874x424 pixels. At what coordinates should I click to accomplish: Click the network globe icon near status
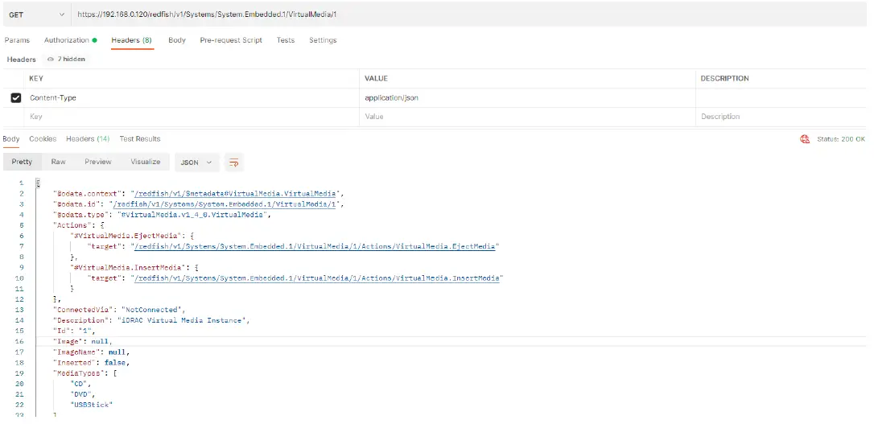pyautogui.click(x=805, y=139)
